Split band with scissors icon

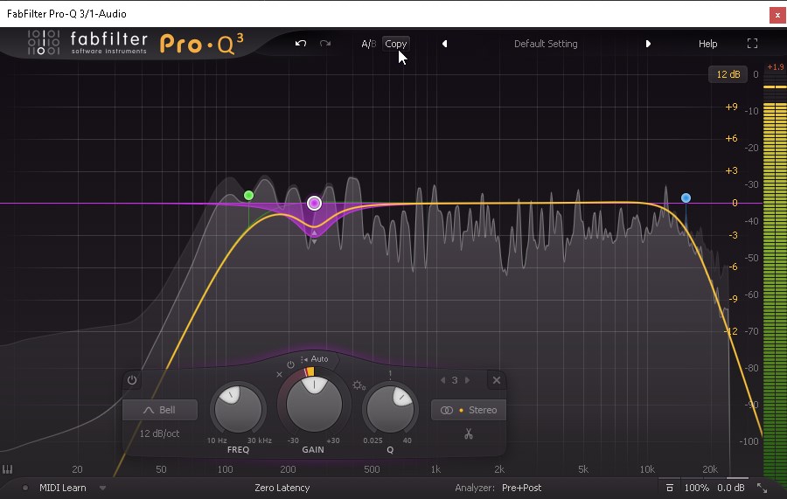pos(469,433)
